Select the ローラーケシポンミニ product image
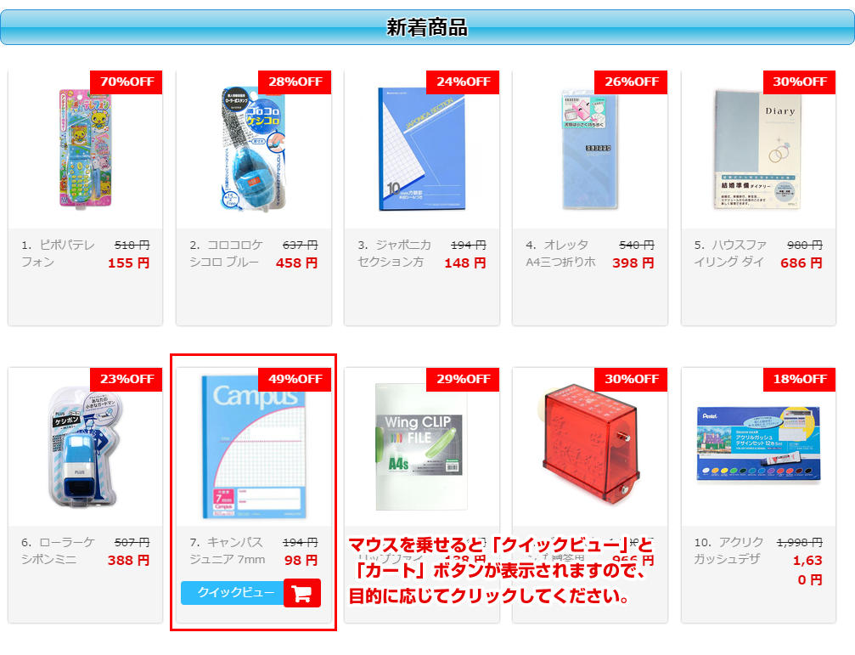Viewport: 855px width, 655px height. pyautogui.click(x=85, y=447)
